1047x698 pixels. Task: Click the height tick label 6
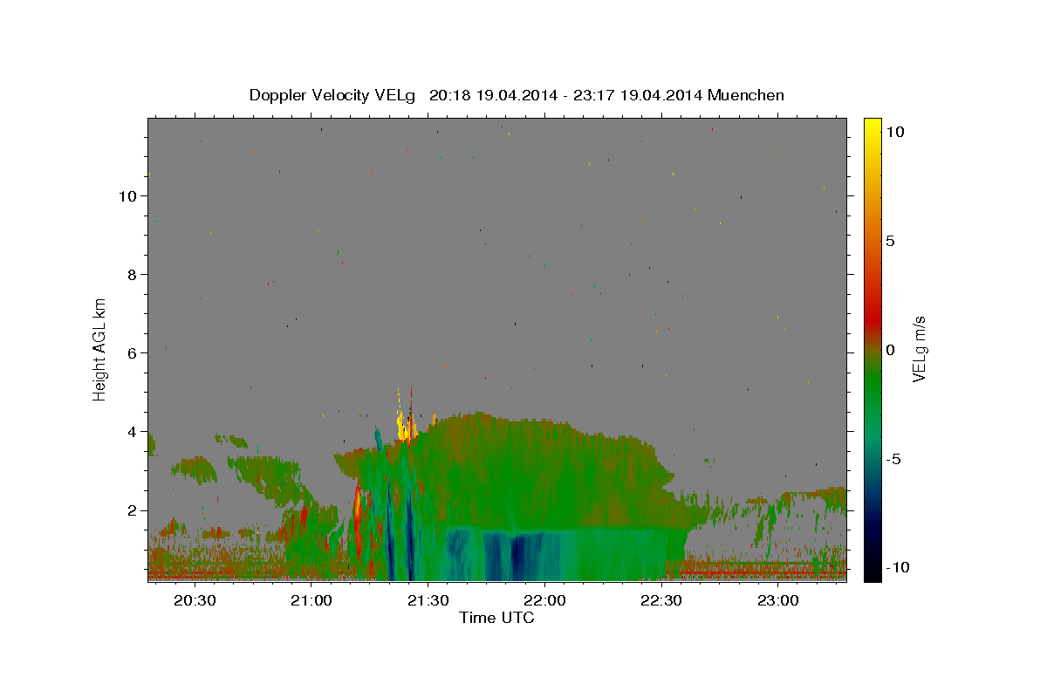pyautogui.click(x=133, y=353)
